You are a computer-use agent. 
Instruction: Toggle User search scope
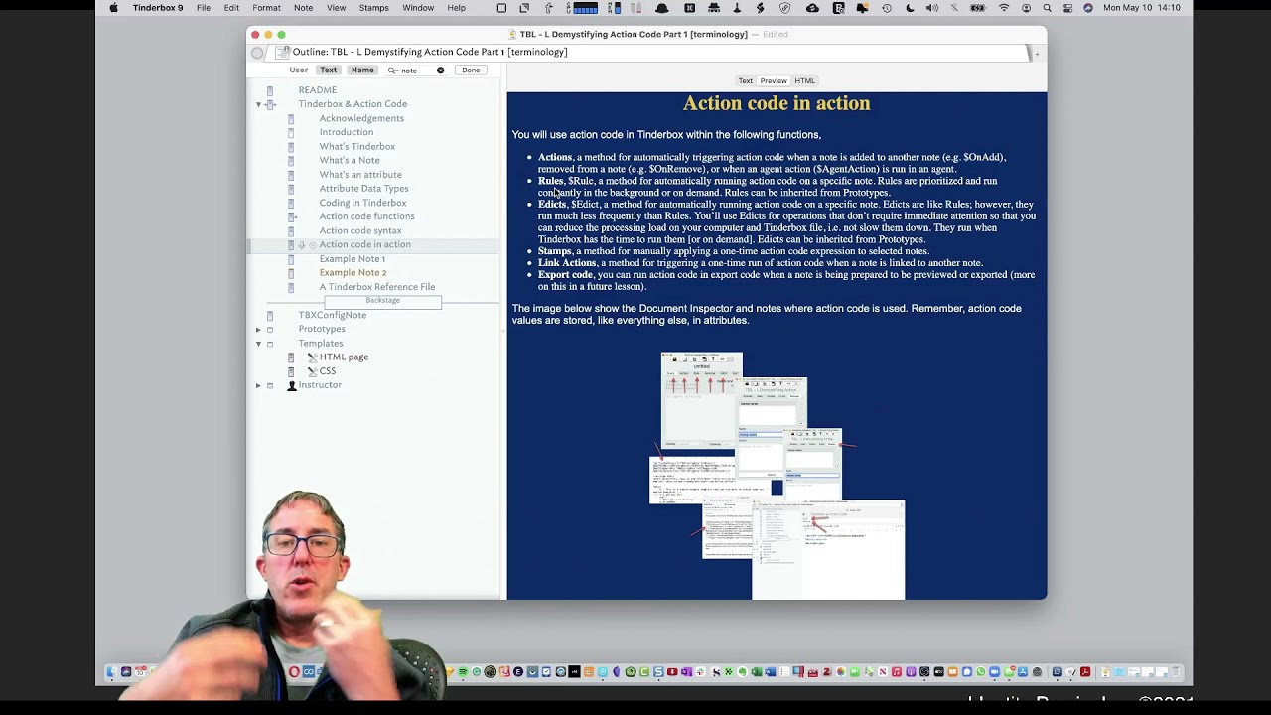298,71
